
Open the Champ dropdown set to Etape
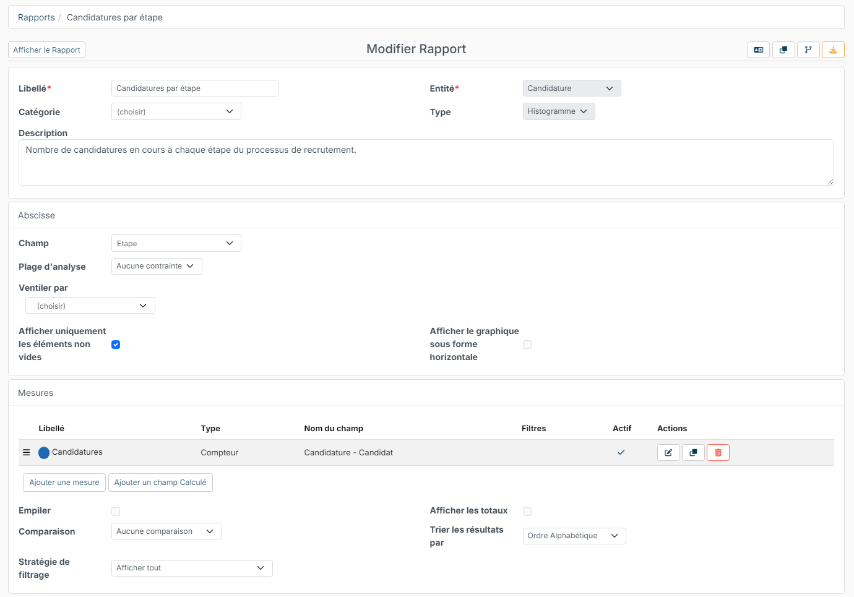(x=176, y=243)
